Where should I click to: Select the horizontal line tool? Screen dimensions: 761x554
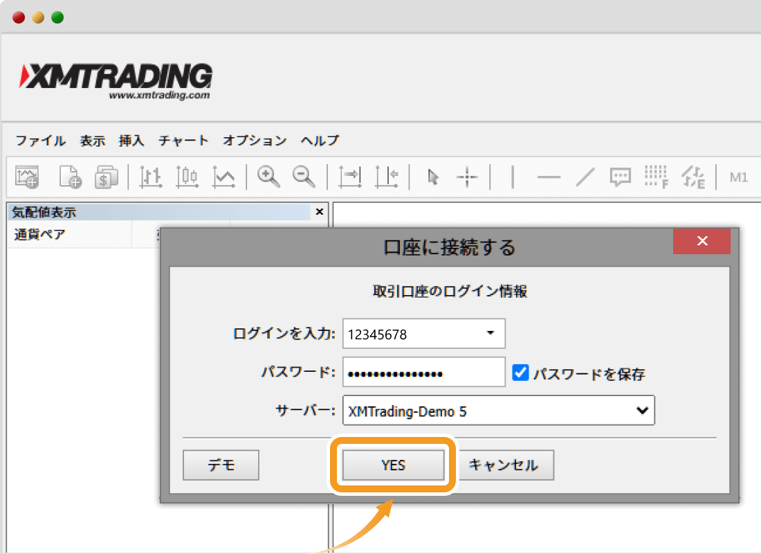(549, 177)
